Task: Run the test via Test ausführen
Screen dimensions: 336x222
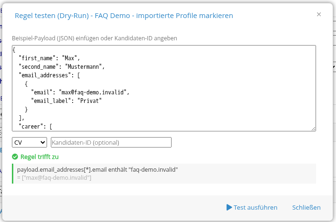Action: pyautogui.click(x=252, y=207)
